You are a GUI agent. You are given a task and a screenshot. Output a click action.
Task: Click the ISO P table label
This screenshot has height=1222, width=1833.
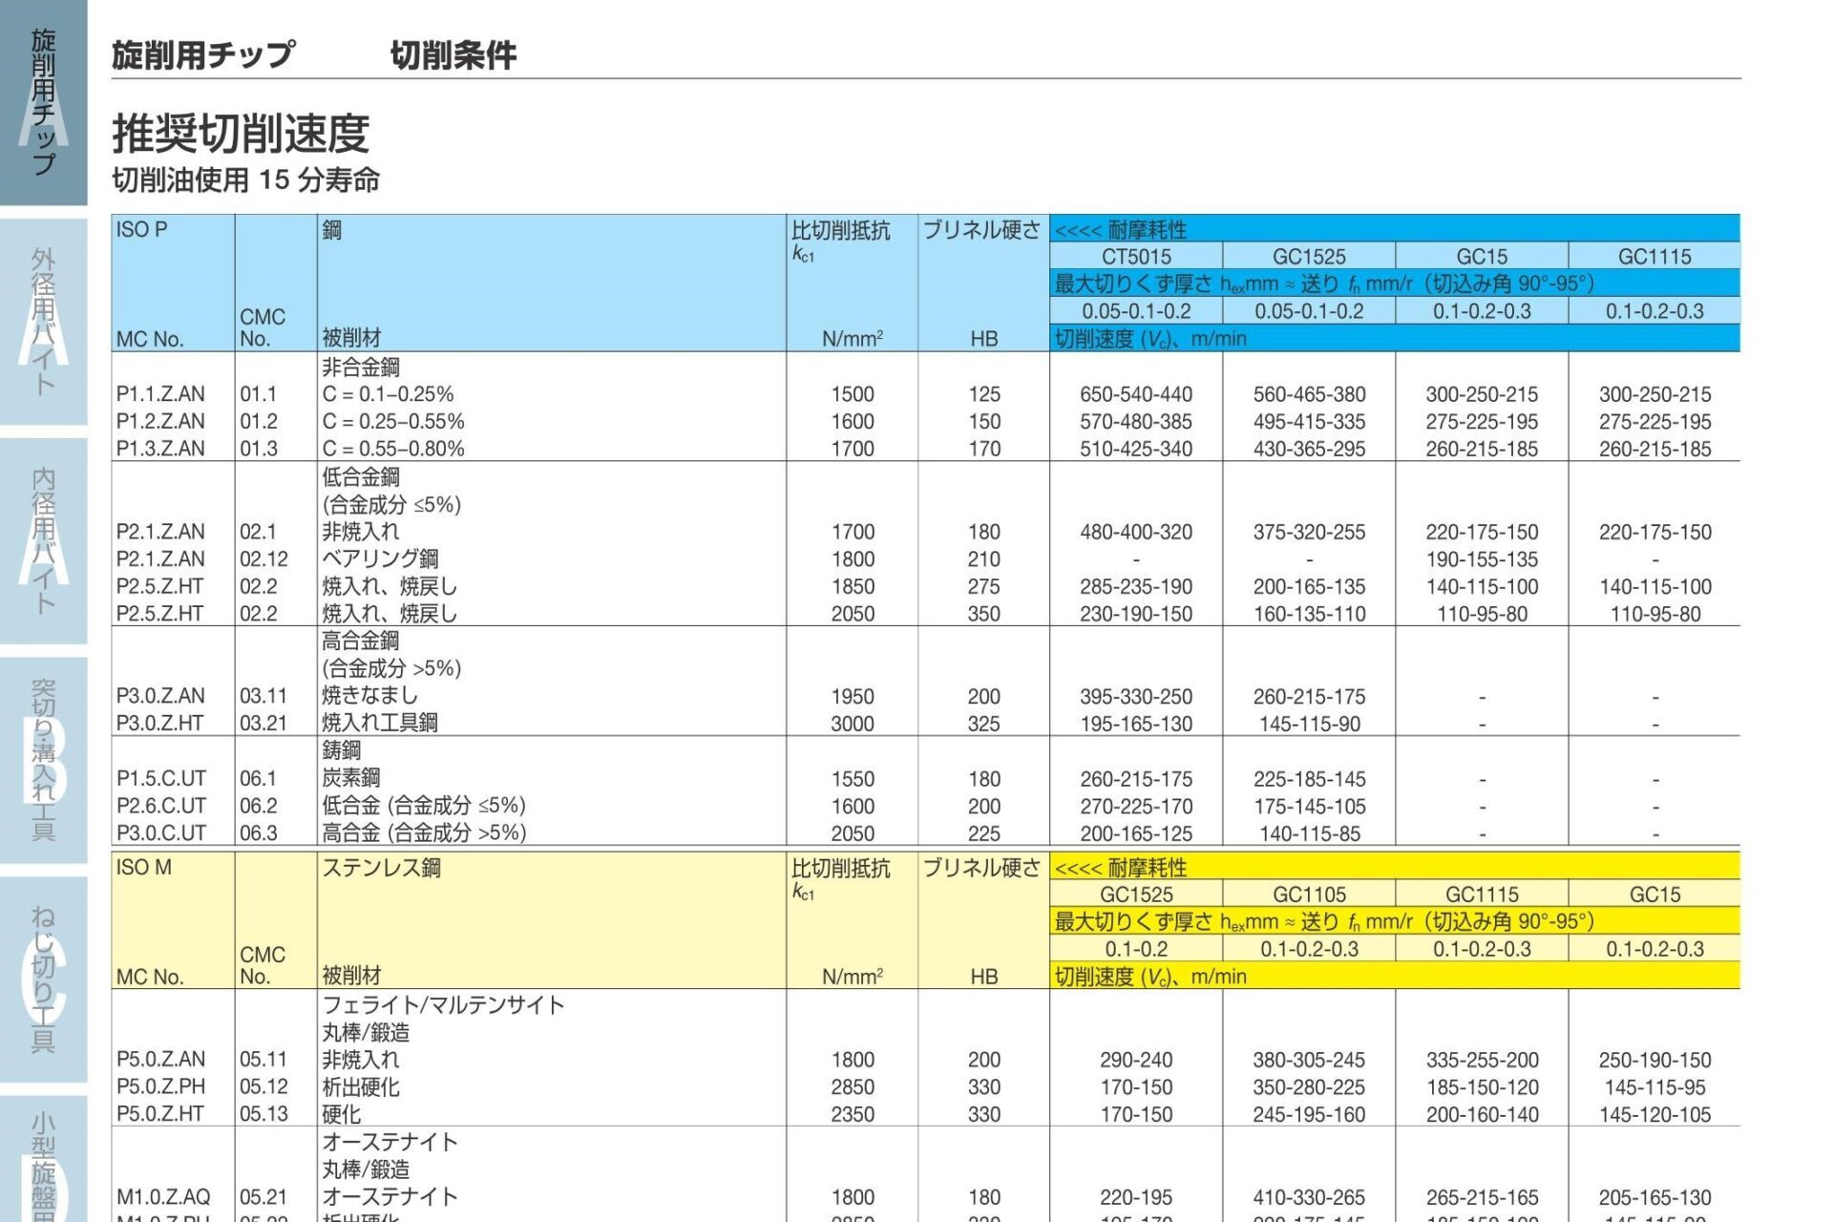141,229
